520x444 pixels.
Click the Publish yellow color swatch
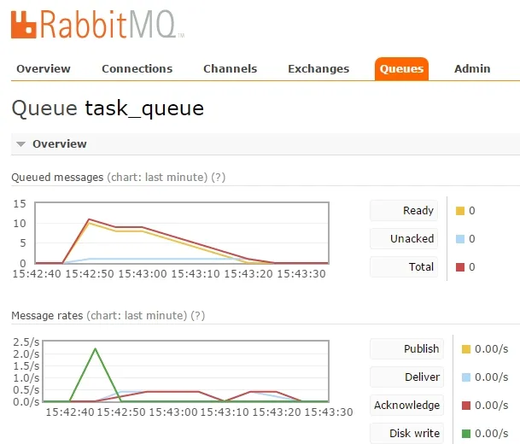[x=466, y=349]
